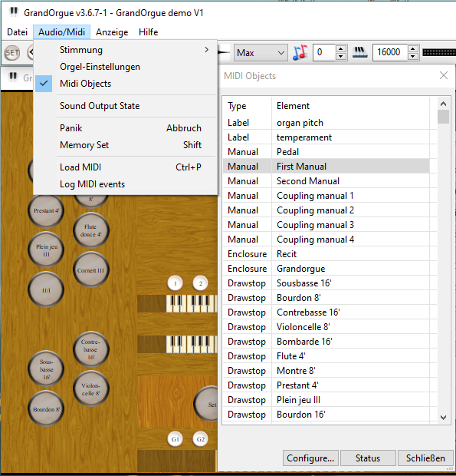Open the Datei menu
The height and width of the screenshot is (476, 456).
18,32
